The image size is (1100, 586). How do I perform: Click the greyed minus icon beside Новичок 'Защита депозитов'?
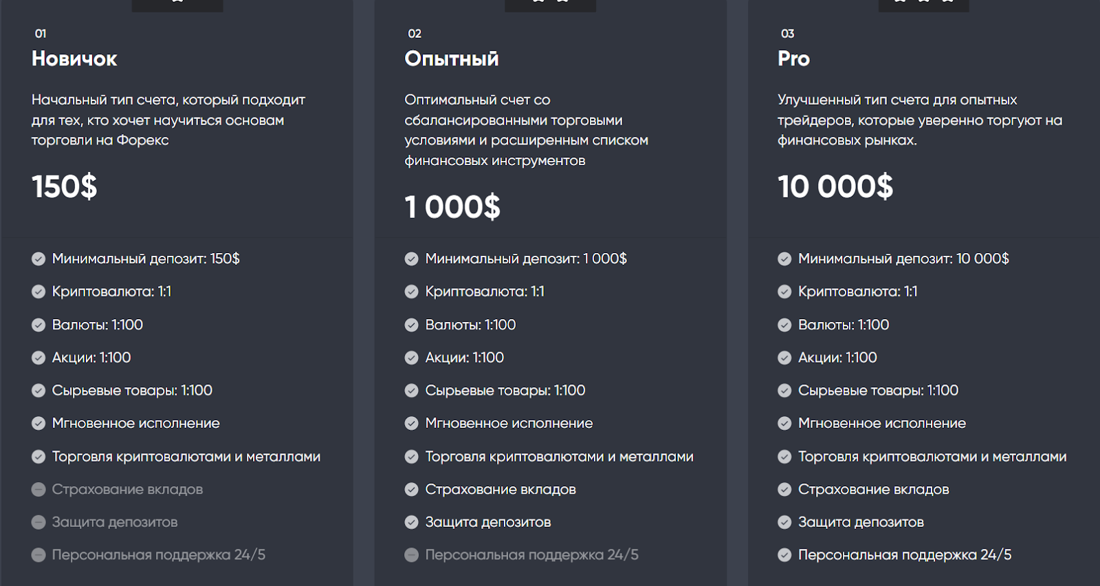point(38,523)
